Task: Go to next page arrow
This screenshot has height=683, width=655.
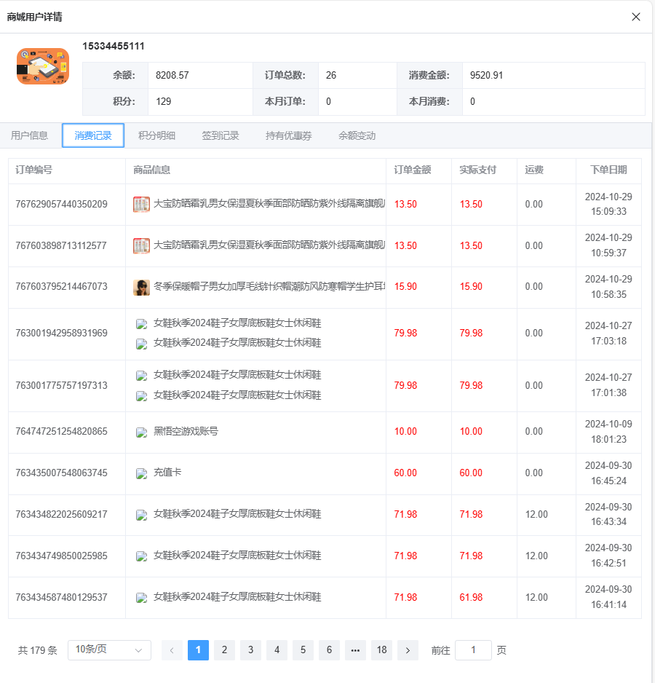Action: click(x=408, y=650)
